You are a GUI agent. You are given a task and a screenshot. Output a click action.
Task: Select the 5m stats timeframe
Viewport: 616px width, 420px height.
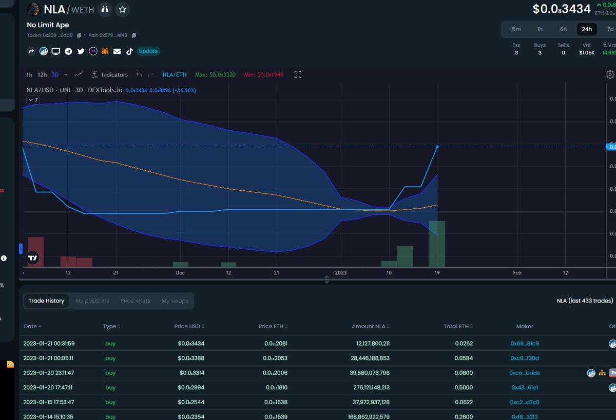516,29
